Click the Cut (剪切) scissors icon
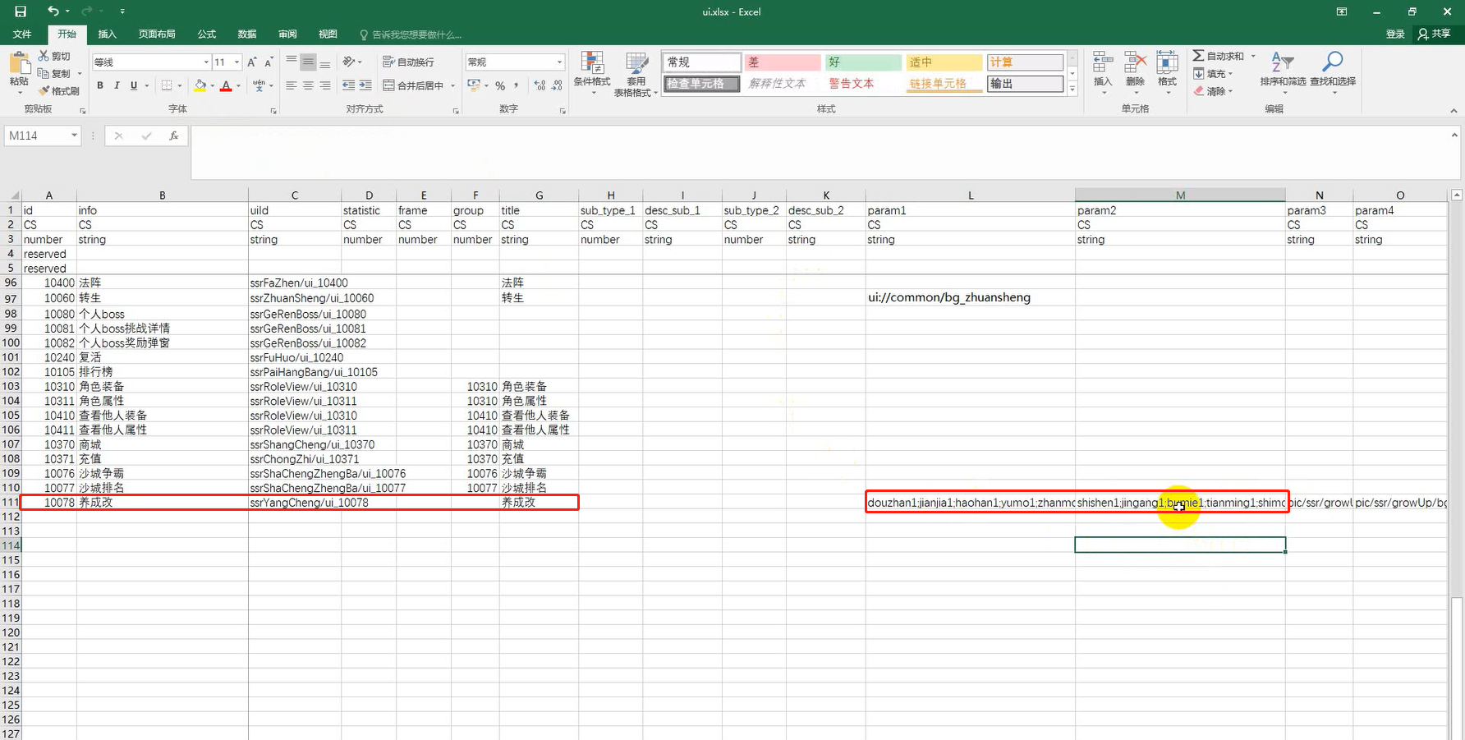1465x740 pixels. tap(44, 56)
